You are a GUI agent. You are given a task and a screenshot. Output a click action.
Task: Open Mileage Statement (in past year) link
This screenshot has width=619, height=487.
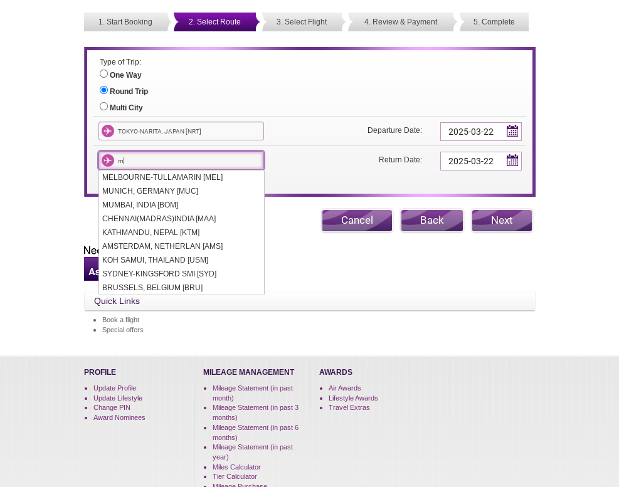pyautogui.click(x=253, y=452)
